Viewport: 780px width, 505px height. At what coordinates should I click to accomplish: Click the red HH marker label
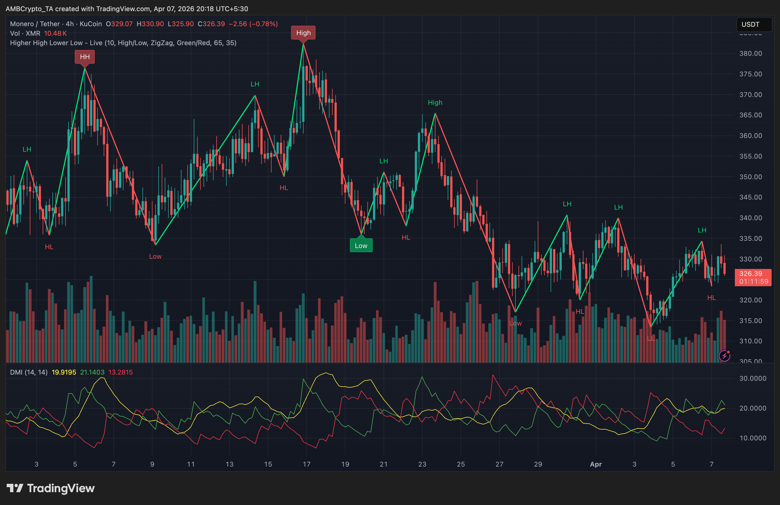coord(84,57)
